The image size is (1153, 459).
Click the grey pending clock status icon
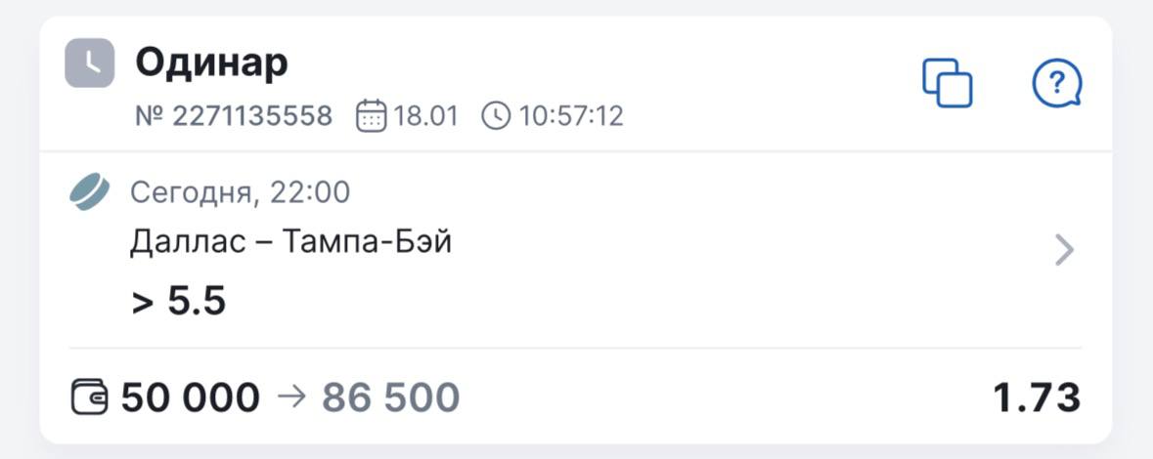pos(90,63)
